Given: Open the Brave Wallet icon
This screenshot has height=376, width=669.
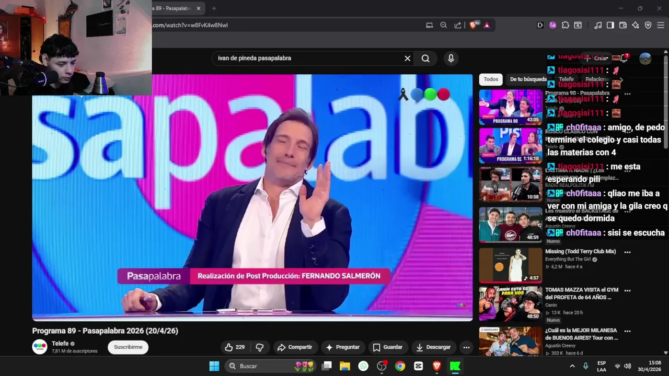Looking at the screenshot, I should point(623,25).
